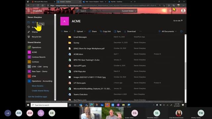Open the BPD FTO Quiz Training(1-2).xlsx file
Screen dimensions: 212x119
86,60
